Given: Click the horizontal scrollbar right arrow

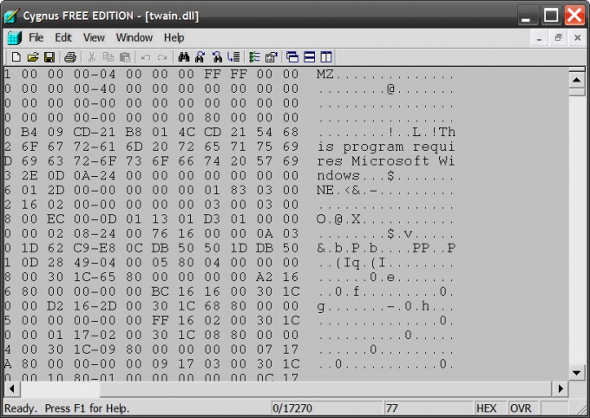Looking at the screenshot, I should pyautogui.click(x=560, y=389).
